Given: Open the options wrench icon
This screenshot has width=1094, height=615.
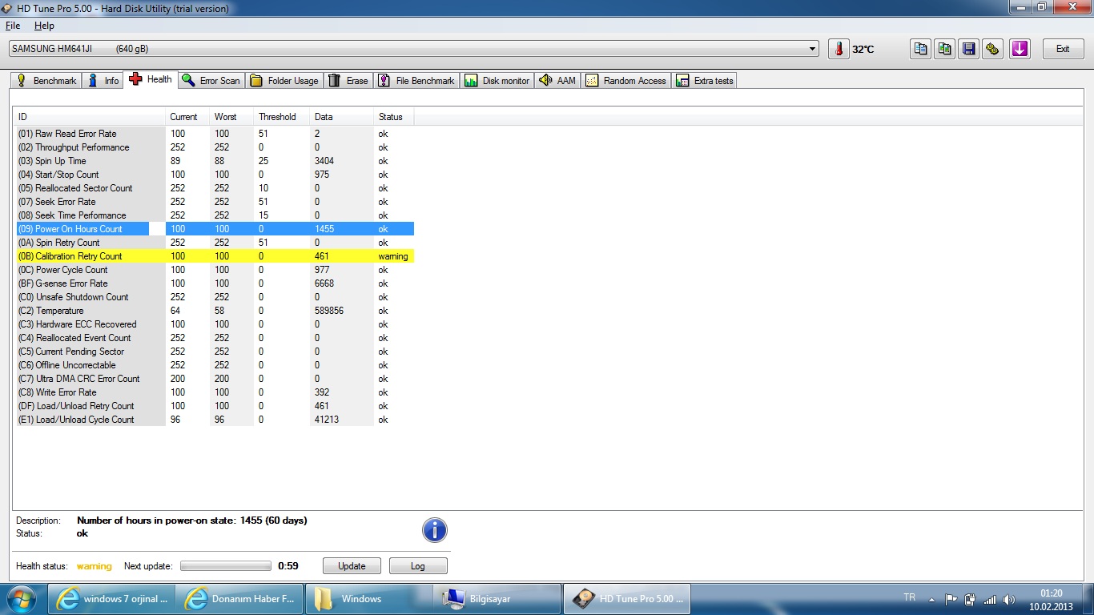Looking at the screenshot, I should coord(993,49).
